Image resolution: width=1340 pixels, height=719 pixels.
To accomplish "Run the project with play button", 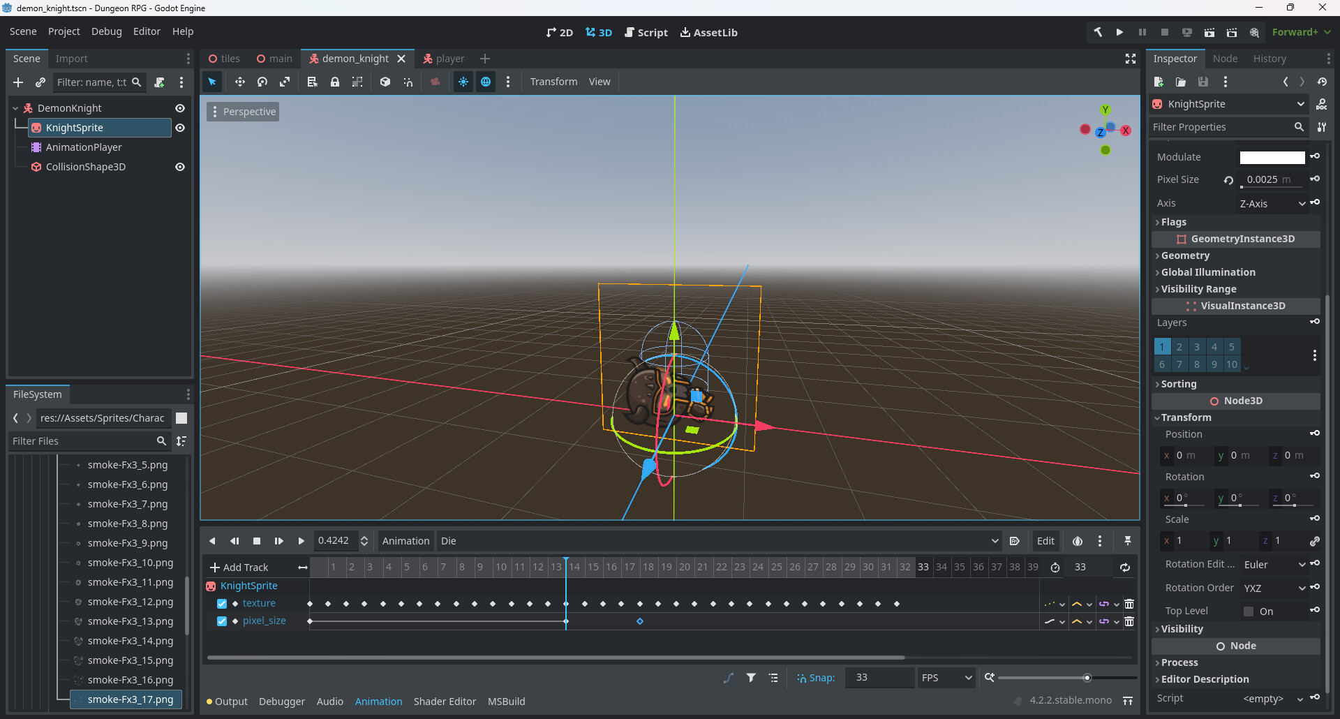I will click(x=1119, y=32).
